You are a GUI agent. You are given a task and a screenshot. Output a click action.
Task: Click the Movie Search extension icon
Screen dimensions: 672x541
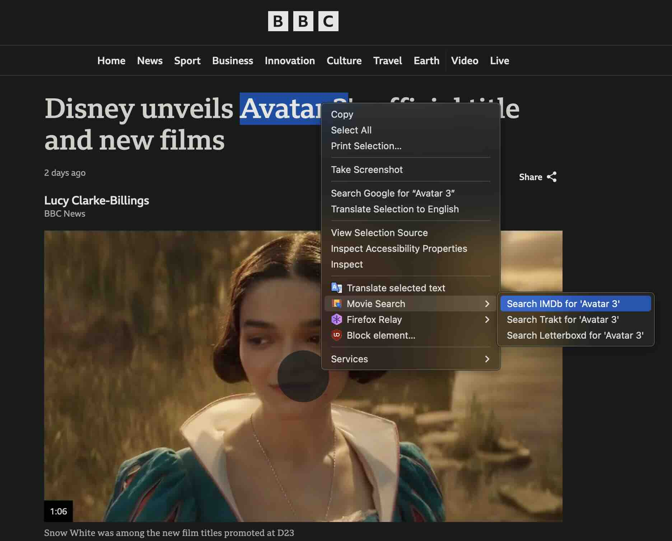(336, 304)
